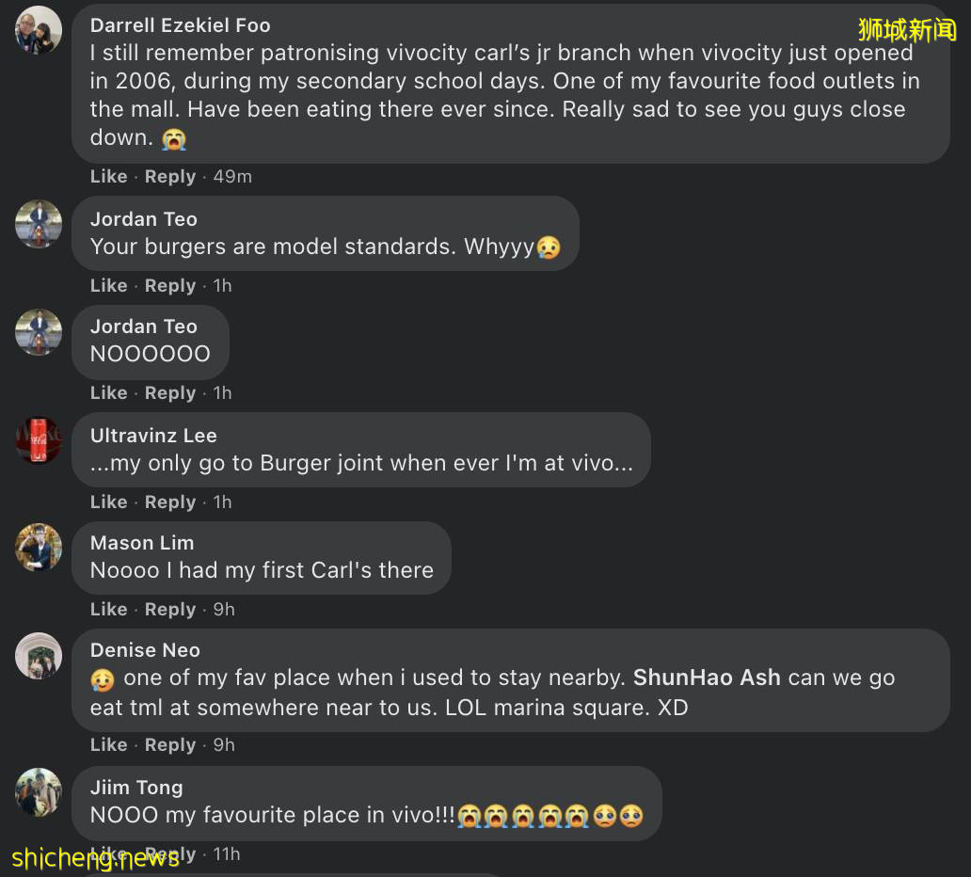The width and height of the screenshot is (971, 877).
Task: Like Ultravinz Lee's comment
Action: pyautogui.click(x=108, y=502)
